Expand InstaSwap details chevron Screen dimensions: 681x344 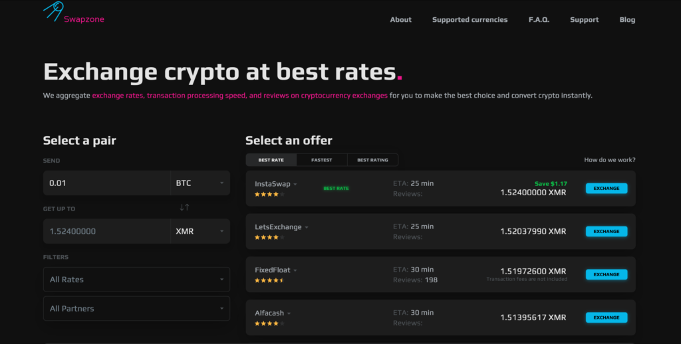(x=295, y=185)
